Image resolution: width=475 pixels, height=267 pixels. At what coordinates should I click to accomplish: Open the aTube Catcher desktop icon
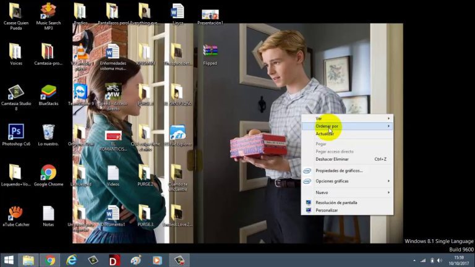(15, 213)
